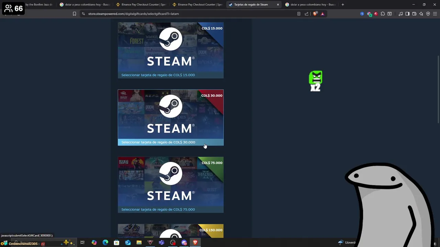Open site settings icon beside the URL
Image resolution: width=440 pixels, height=247 pixels.
pos(83,14)
